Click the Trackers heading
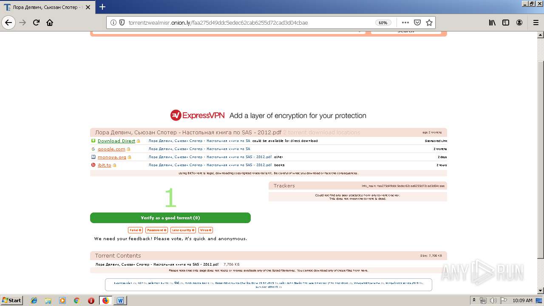Screen dimensions: 544x306 [x=284, y=186]
